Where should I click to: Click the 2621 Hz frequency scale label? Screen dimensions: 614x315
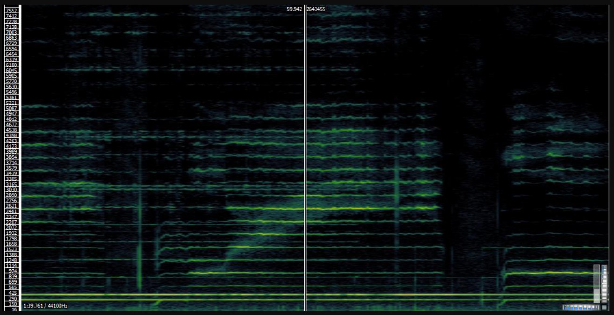11,206
